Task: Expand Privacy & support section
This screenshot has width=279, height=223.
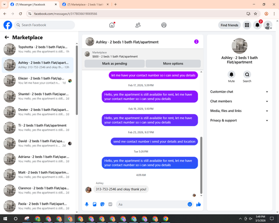Action: click(239, 120)
